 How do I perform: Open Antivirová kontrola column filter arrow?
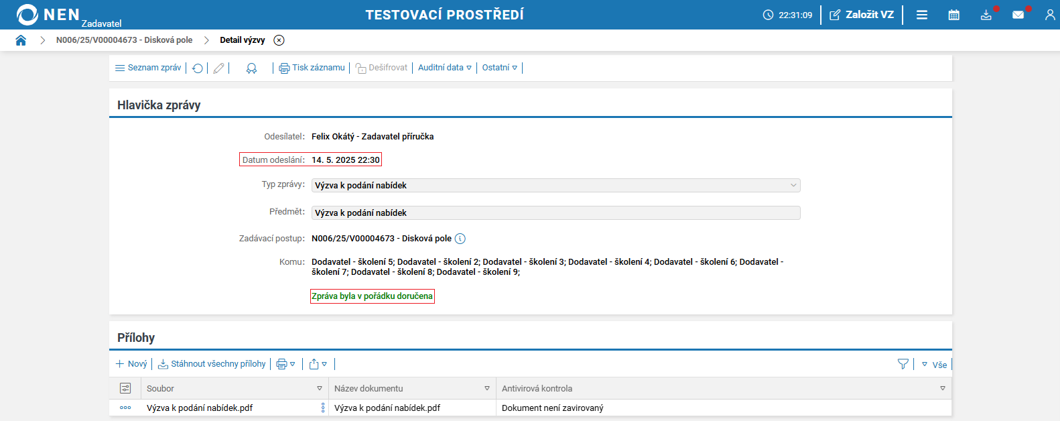(943, 389)
